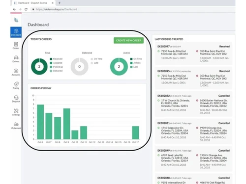Open order EK103097 link

click(x=163, y=47)
